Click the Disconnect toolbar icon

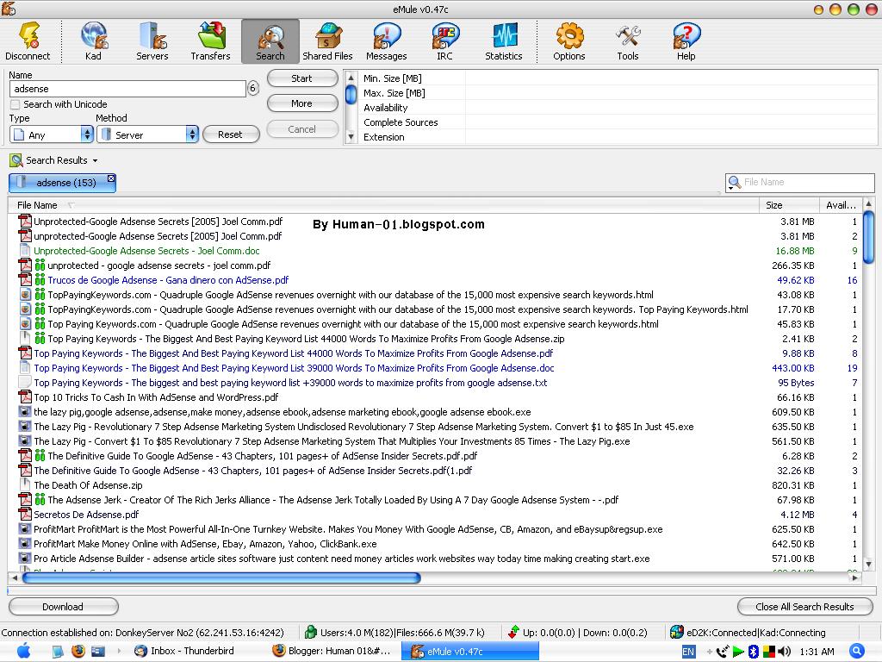(28, 41)
